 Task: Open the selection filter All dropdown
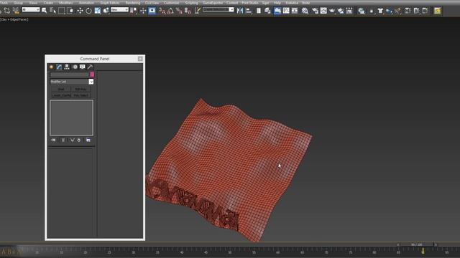pos(31,9)
